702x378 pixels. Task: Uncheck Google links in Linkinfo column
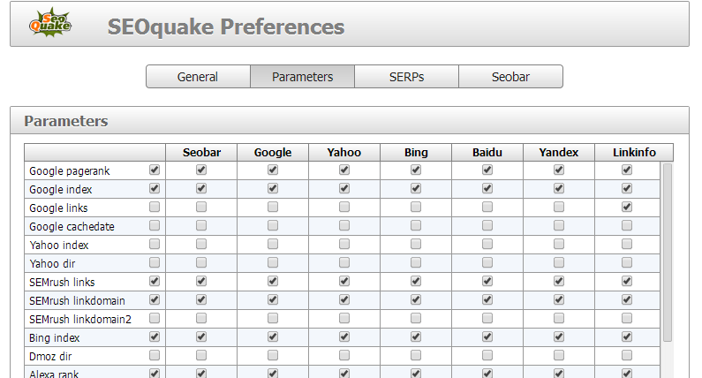[x=627, y=208]
